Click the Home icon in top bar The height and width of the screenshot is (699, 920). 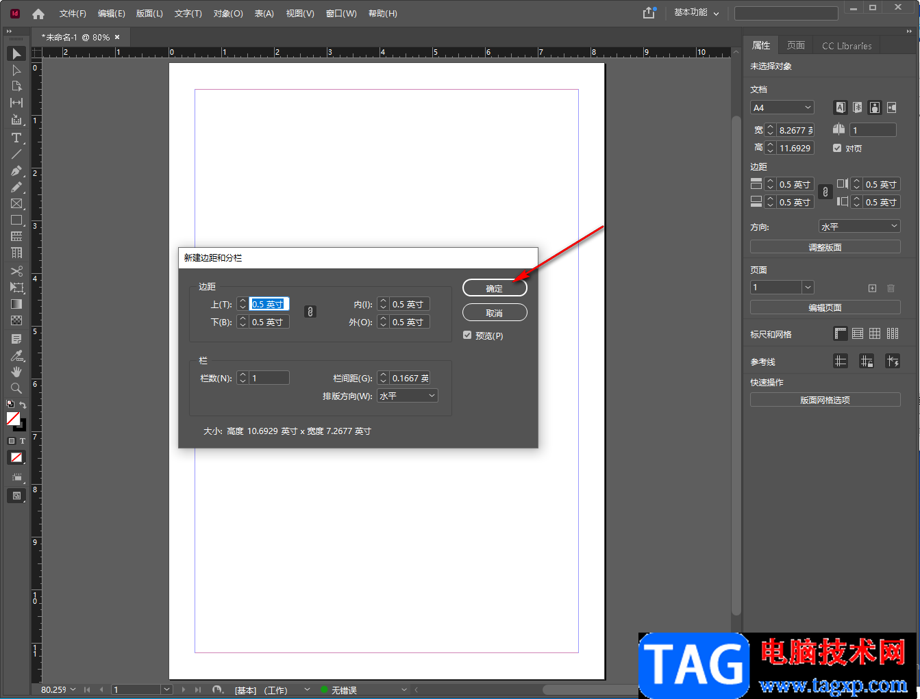click(x=38, y=14)
